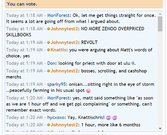Click the gold badge next to Johnnytest2 bosses message
167x135 pixels.
[x=49, y=71]
